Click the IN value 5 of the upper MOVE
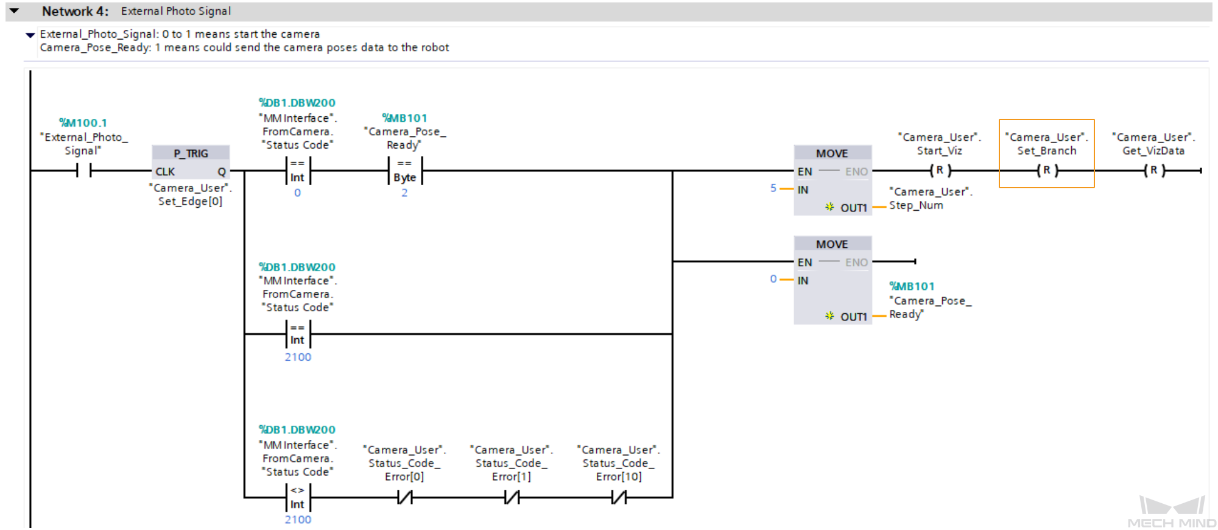The width and height of the screenshot is (1218, 530). click(773, 188)
